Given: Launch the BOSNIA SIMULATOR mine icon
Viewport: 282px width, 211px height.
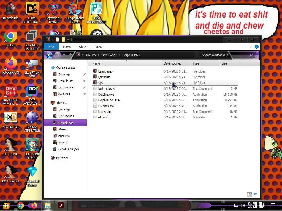Looking at the screenshot, I should (x=32, y=122).
